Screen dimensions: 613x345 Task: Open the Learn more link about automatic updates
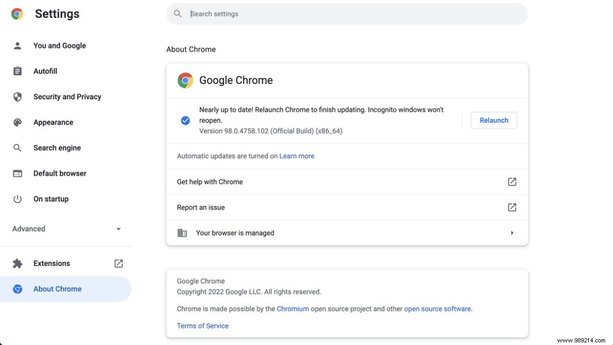[x=297, y=156]
